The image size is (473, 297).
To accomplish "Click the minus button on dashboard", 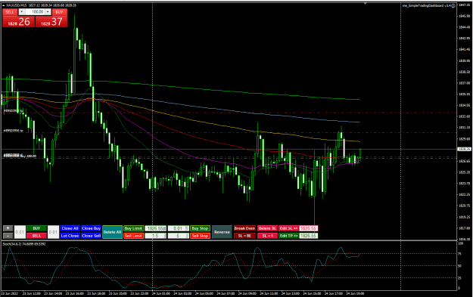I will (8, 236).
